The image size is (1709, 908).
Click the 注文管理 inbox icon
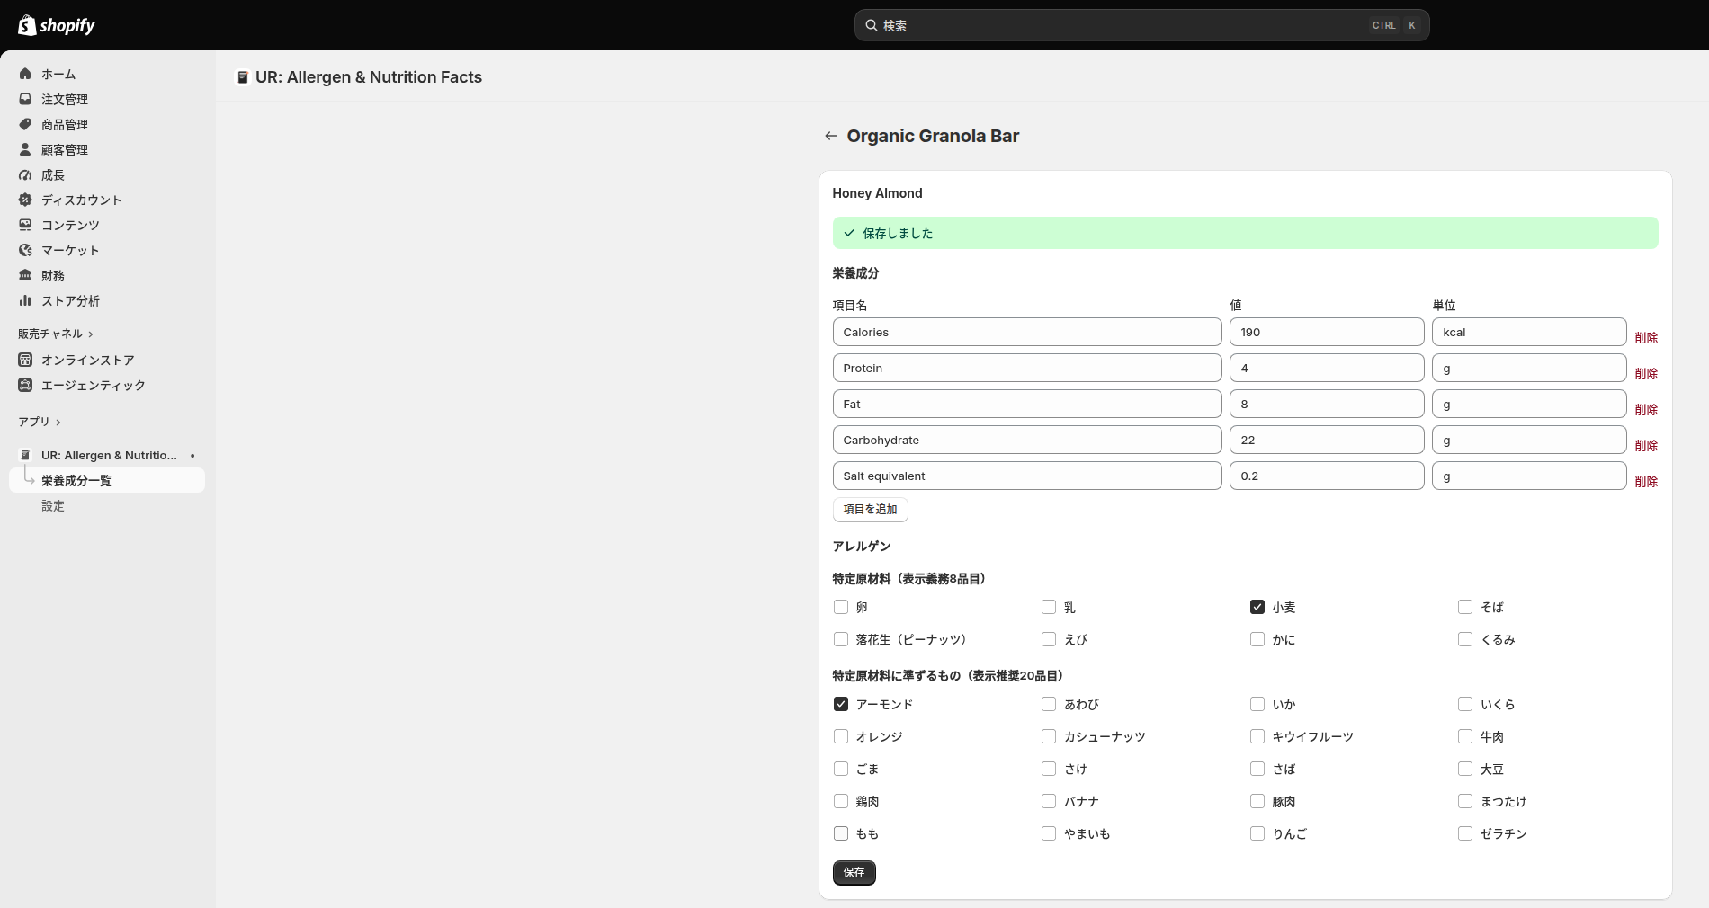coord(25,99)
